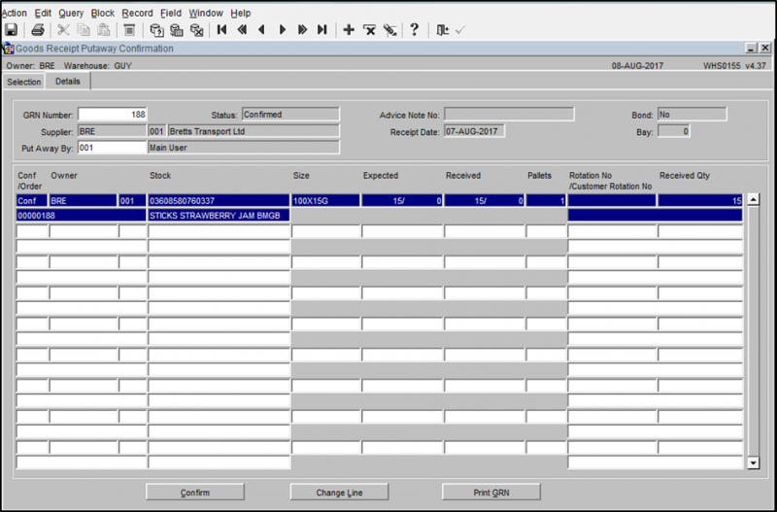The height and width of the screenshot is (512, 777).
Task: Open the Field menu
Action: 171,13
